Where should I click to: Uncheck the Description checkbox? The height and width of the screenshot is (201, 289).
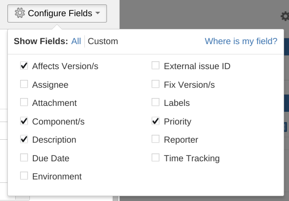[24, 139]
